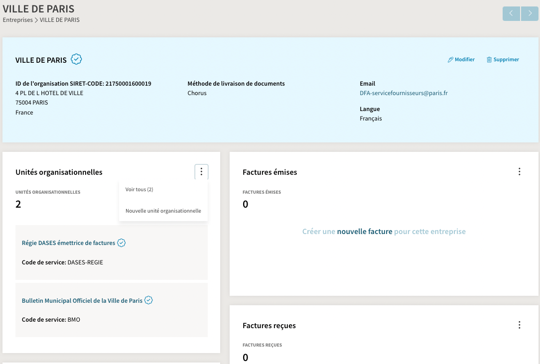Click verified badge beside Régie DASES émettrice
The width and height of the screenshot is (540, 364).
click(x=121, y=243)
